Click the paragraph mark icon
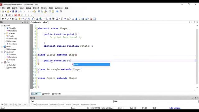199x112 pixels. (29, 19)
